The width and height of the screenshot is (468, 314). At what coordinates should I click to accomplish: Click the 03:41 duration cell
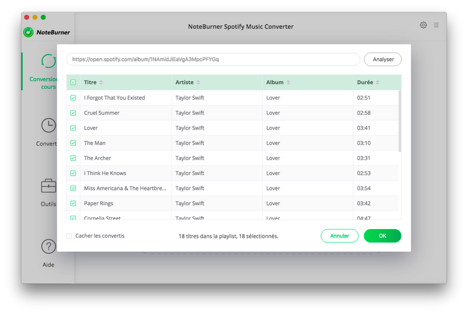tap(363, 128)
